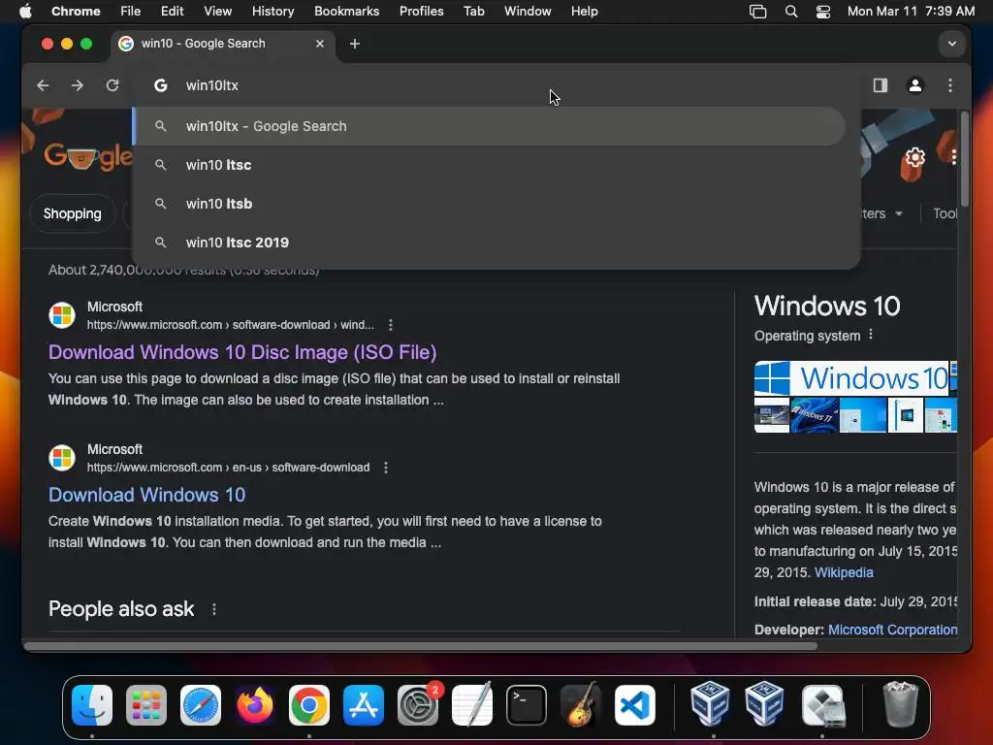
Task: Open the Microsoft Corporation developer link
Action: tap(892, 630)
